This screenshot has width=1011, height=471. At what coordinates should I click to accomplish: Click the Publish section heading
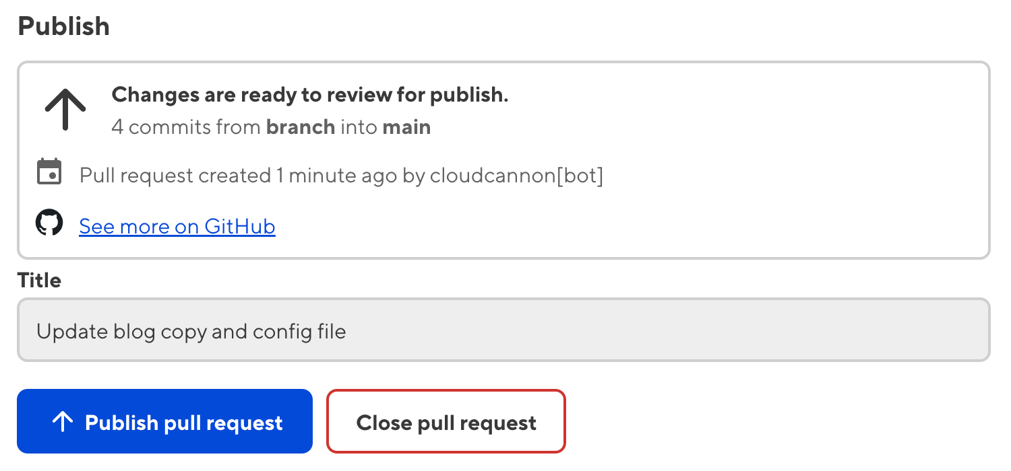[x=64, y=26]
